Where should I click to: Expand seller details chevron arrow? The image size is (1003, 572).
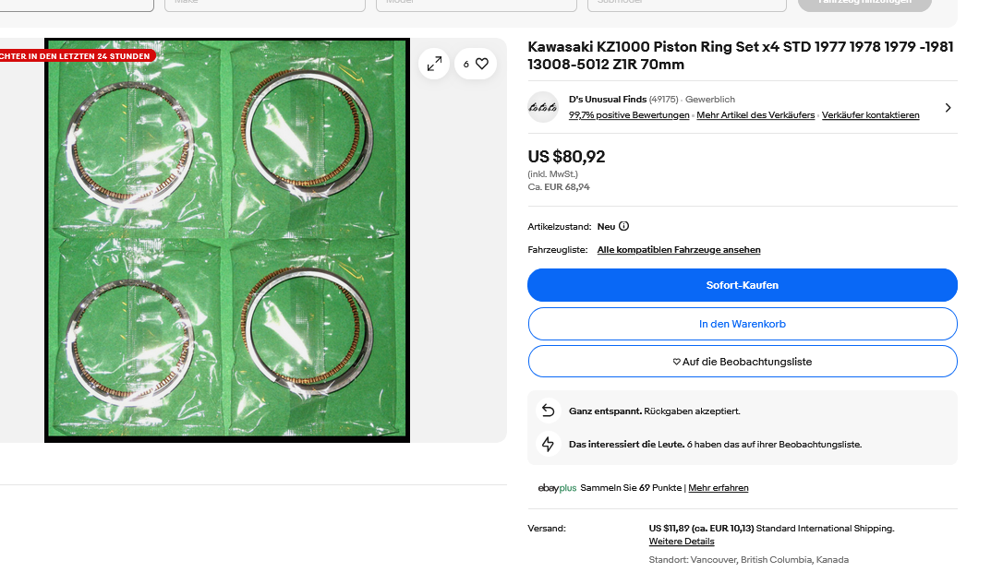click(948, 108)
